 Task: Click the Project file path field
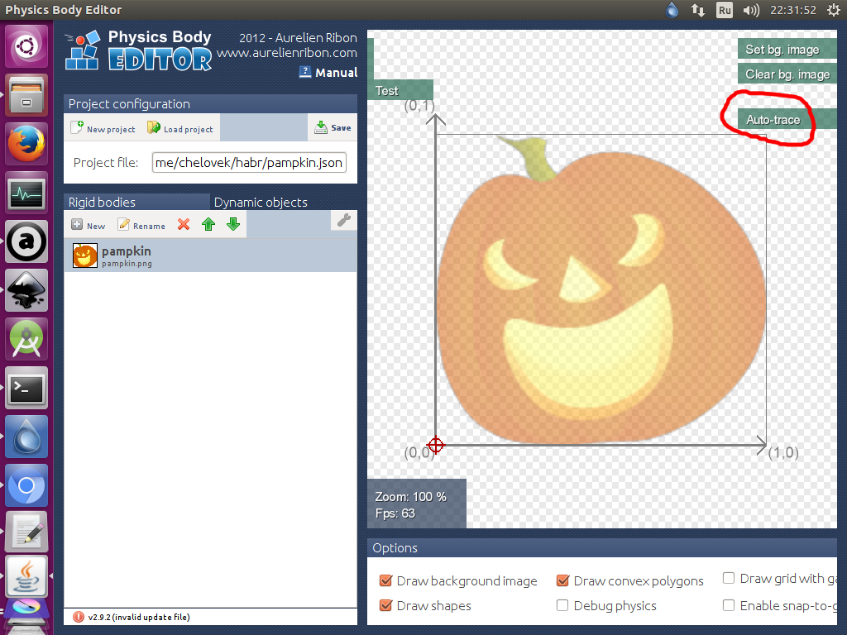click(249, 163)
